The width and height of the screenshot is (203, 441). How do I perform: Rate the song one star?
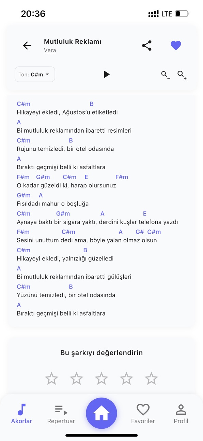tap(51, 378)
